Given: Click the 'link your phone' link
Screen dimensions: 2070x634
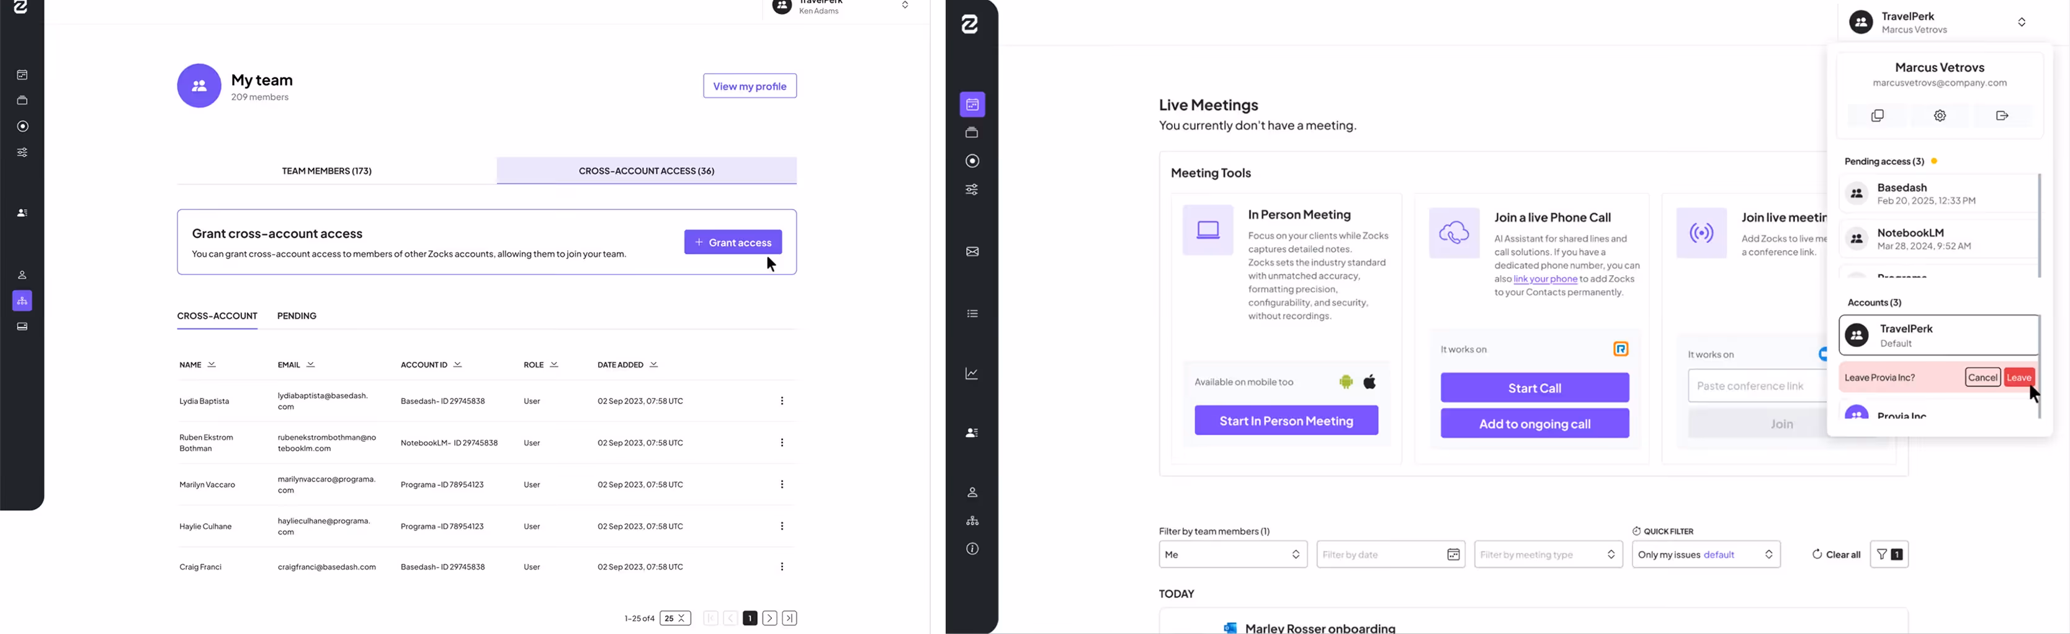Looking at the screenshot, I should (x=1544, y=278).
